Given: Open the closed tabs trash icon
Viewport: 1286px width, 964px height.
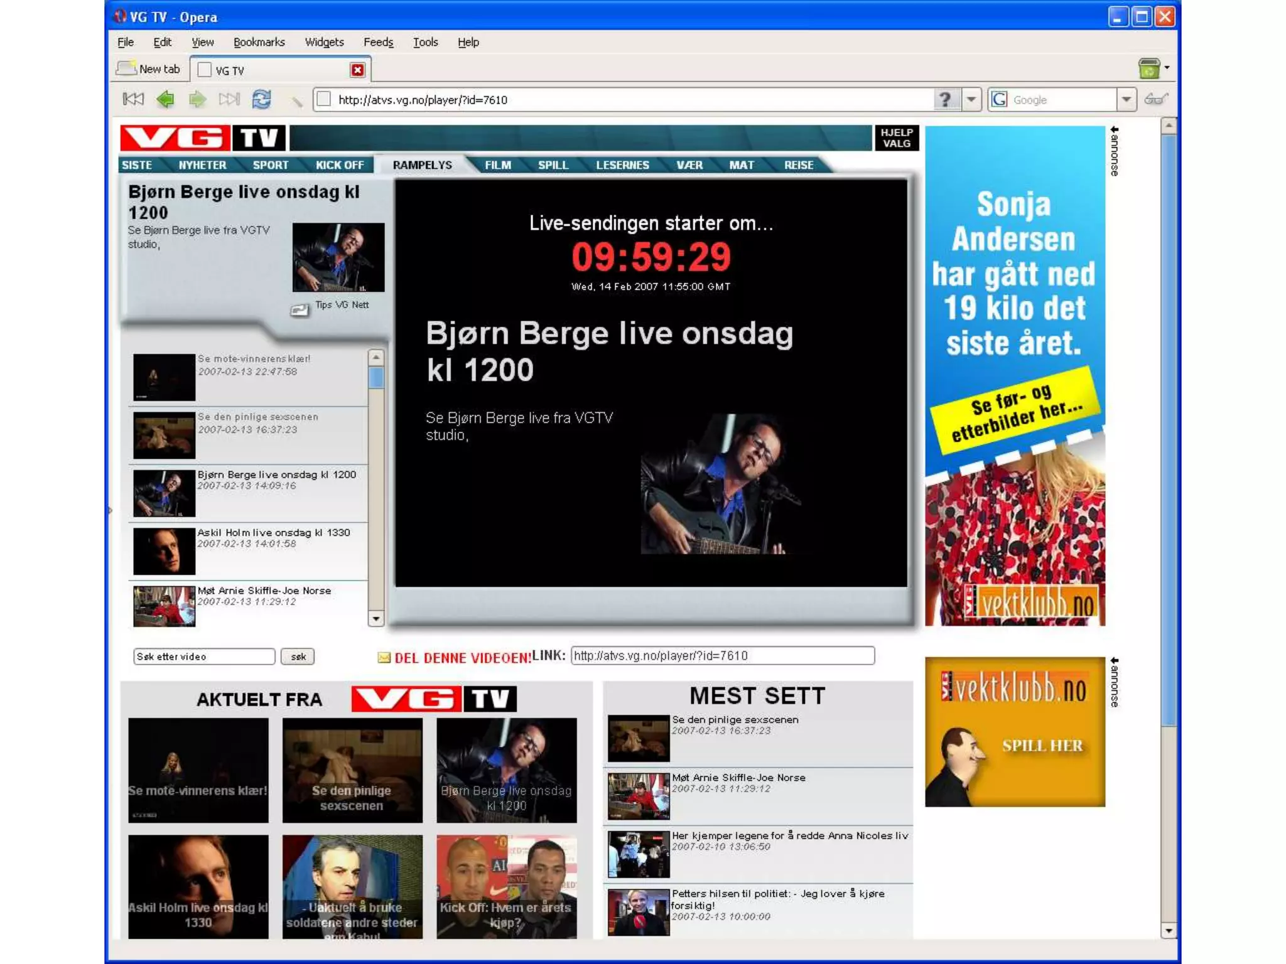Looking at the screenshot, I should pyautogui.click(x=1148, y=68).
